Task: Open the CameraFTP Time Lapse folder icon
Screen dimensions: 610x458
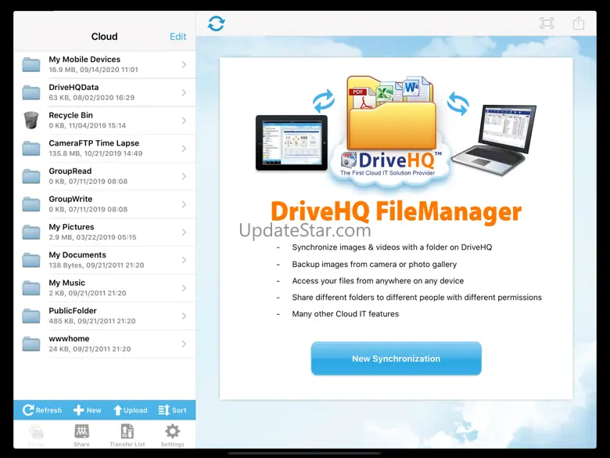Action: [x=31, y=149]
